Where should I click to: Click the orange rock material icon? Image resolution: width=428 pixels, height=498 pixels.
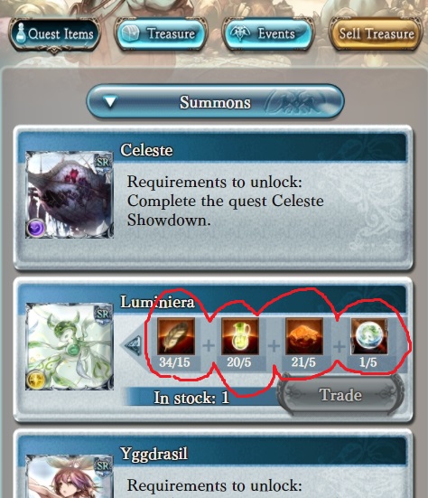click(304, 336)
